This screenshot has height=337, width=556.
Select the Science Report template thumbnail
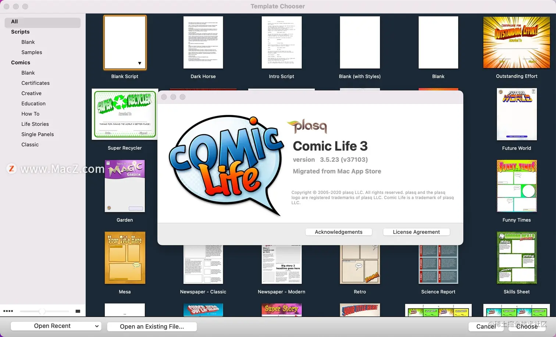(x=438, y=265)
